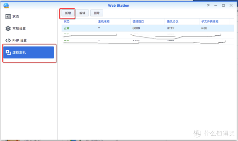Click the Web Station title text

(x=119, y=6)
